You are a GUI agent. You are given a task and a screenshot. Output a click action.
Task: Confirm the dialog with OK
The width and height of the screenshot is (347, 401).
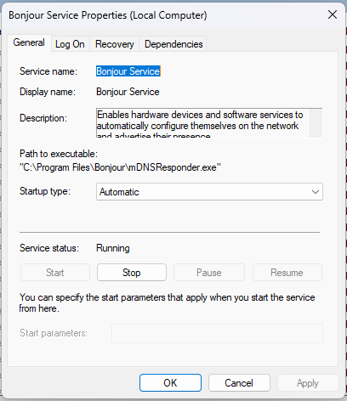click(x=170, y=383)
